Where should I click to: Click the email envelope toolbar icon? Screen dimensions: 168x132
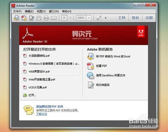(x=54, y=18)
